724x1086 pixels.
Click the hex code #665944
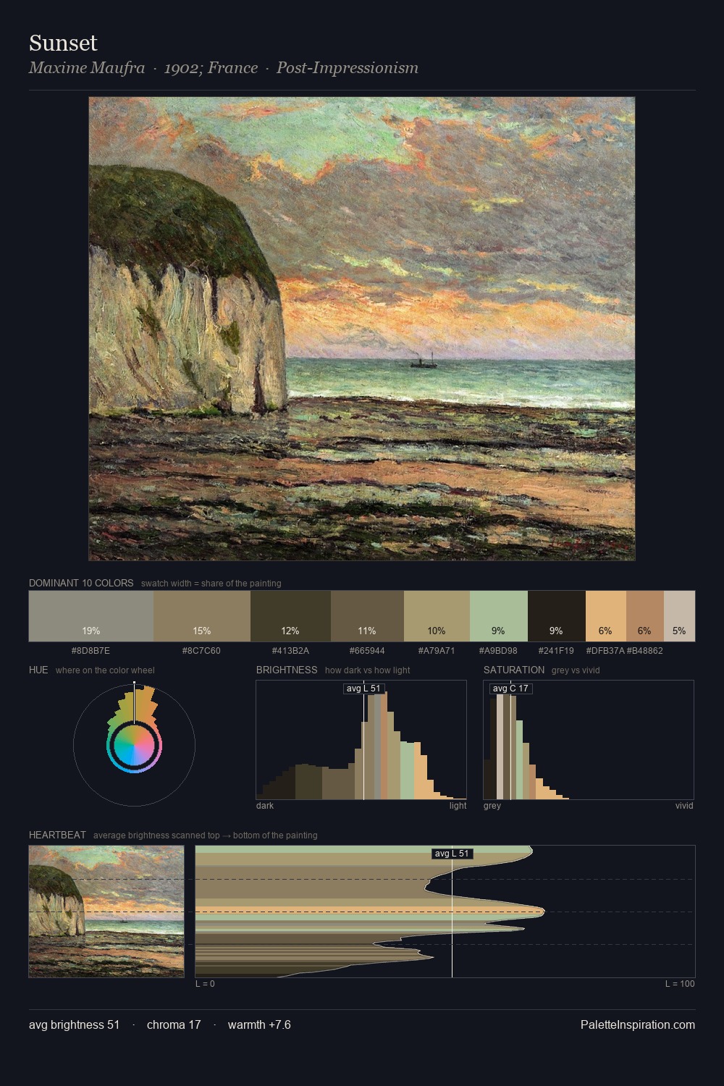[x=367, y=650]
